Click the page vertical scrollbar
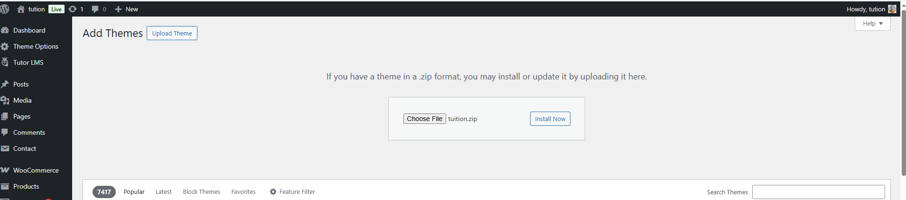This screenshot has width=906, height=200. coord(903,95)
